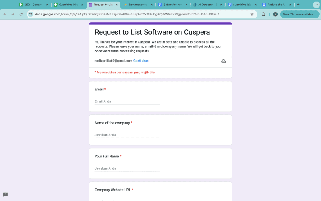Open the Chrome profile avatar
The image size is (321, 201).
point(275,14)
